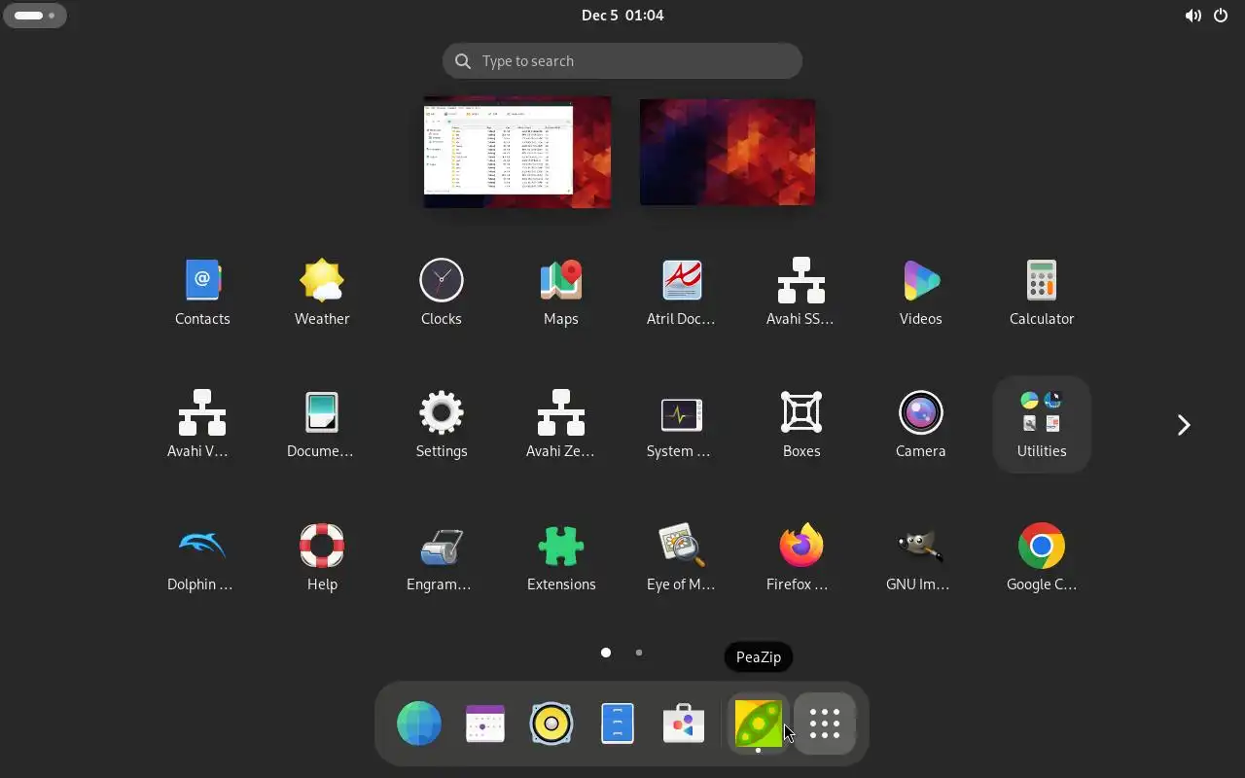This screenshot has width=1245, height=778.
Task: Launch the Calculator app
Action: pyautogui.click(x=1042, y=292)
